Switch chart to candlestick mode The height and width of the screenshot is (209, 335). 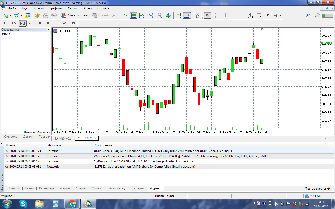(x=133, y=15)
